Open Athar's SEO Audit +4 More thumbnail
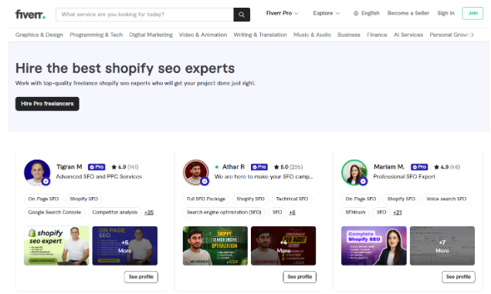The width and height of the screenshot is (491, 294). pos(283,246)
